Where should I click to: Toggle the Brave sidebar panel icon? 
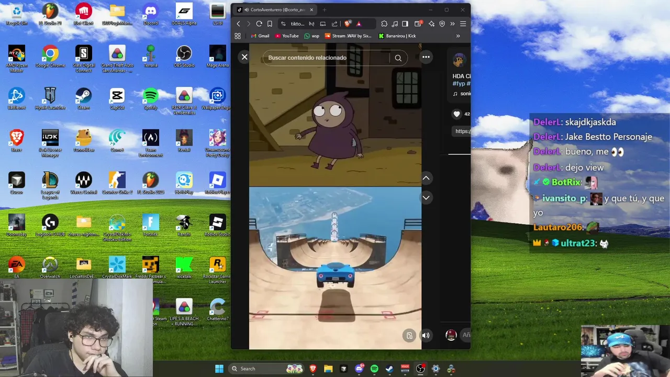tap(405, 24)
